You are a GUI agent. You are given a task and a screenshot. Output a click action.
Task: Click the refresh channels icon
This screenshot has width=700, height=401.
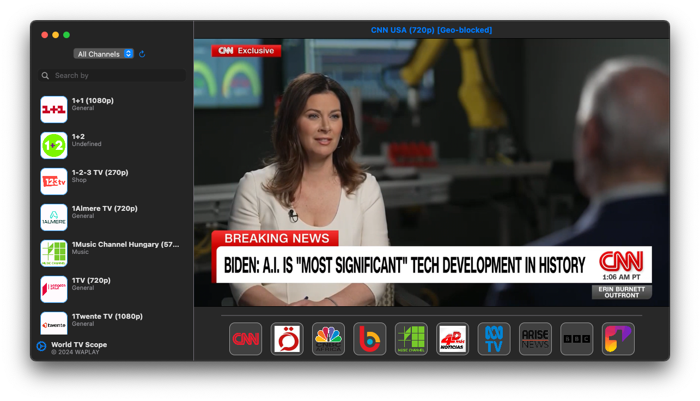pos(142,54)
